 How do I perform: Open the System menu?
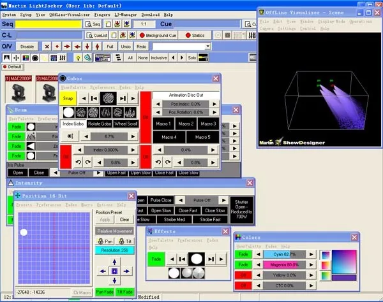[x=9, y=15]
